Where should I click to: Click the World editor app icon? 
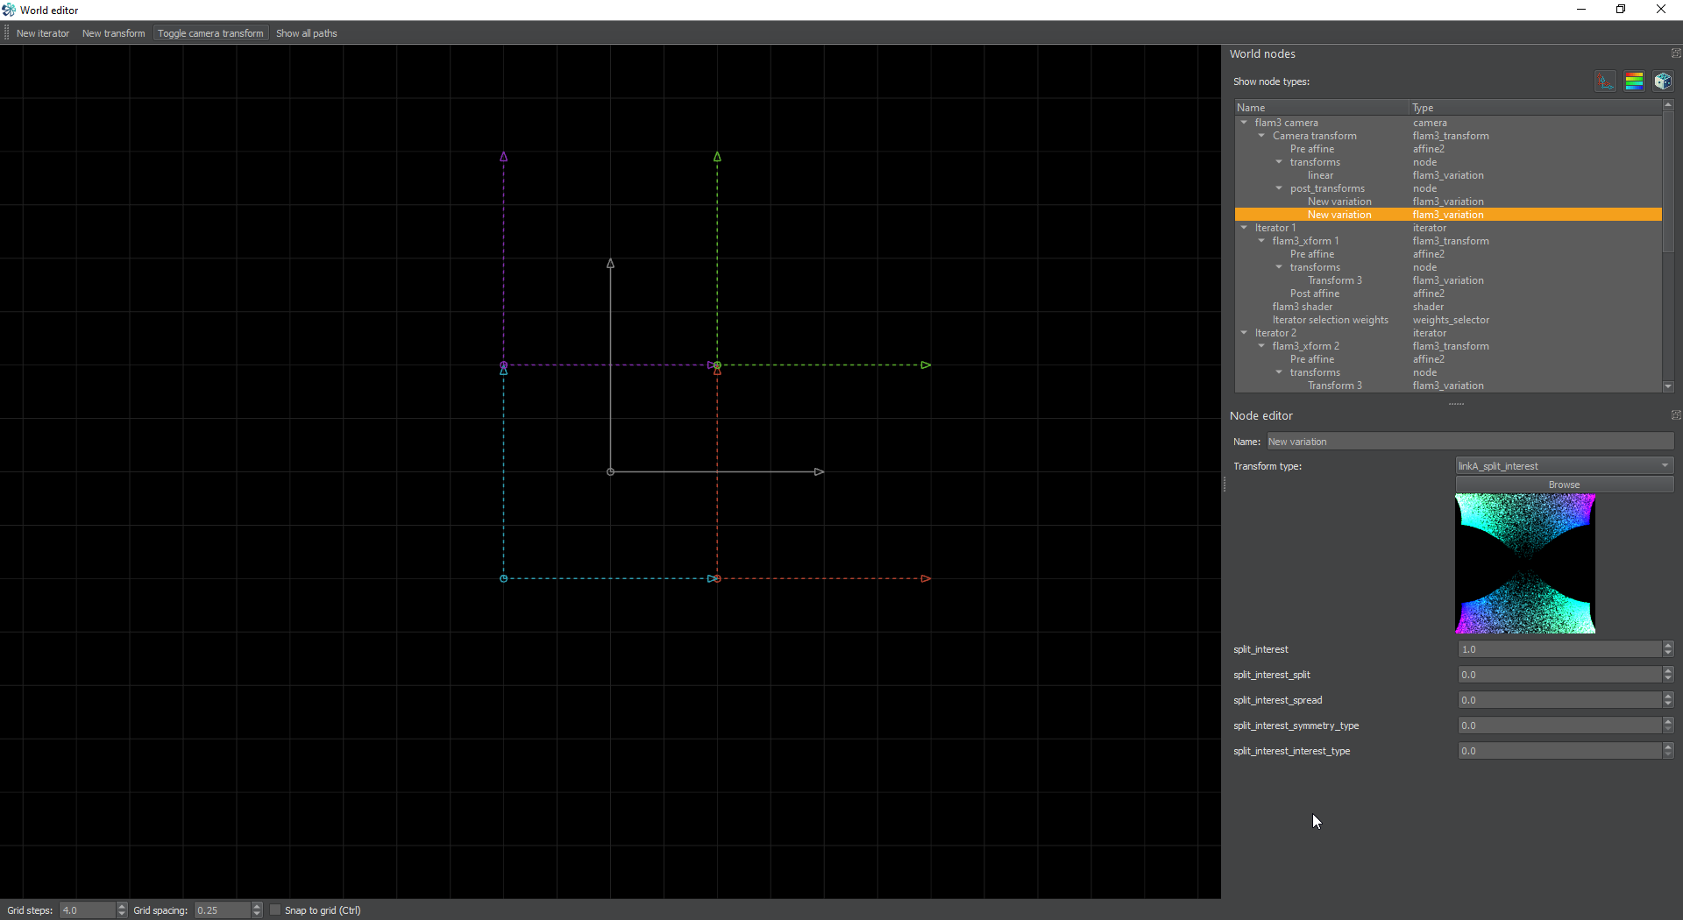(9, 10)
